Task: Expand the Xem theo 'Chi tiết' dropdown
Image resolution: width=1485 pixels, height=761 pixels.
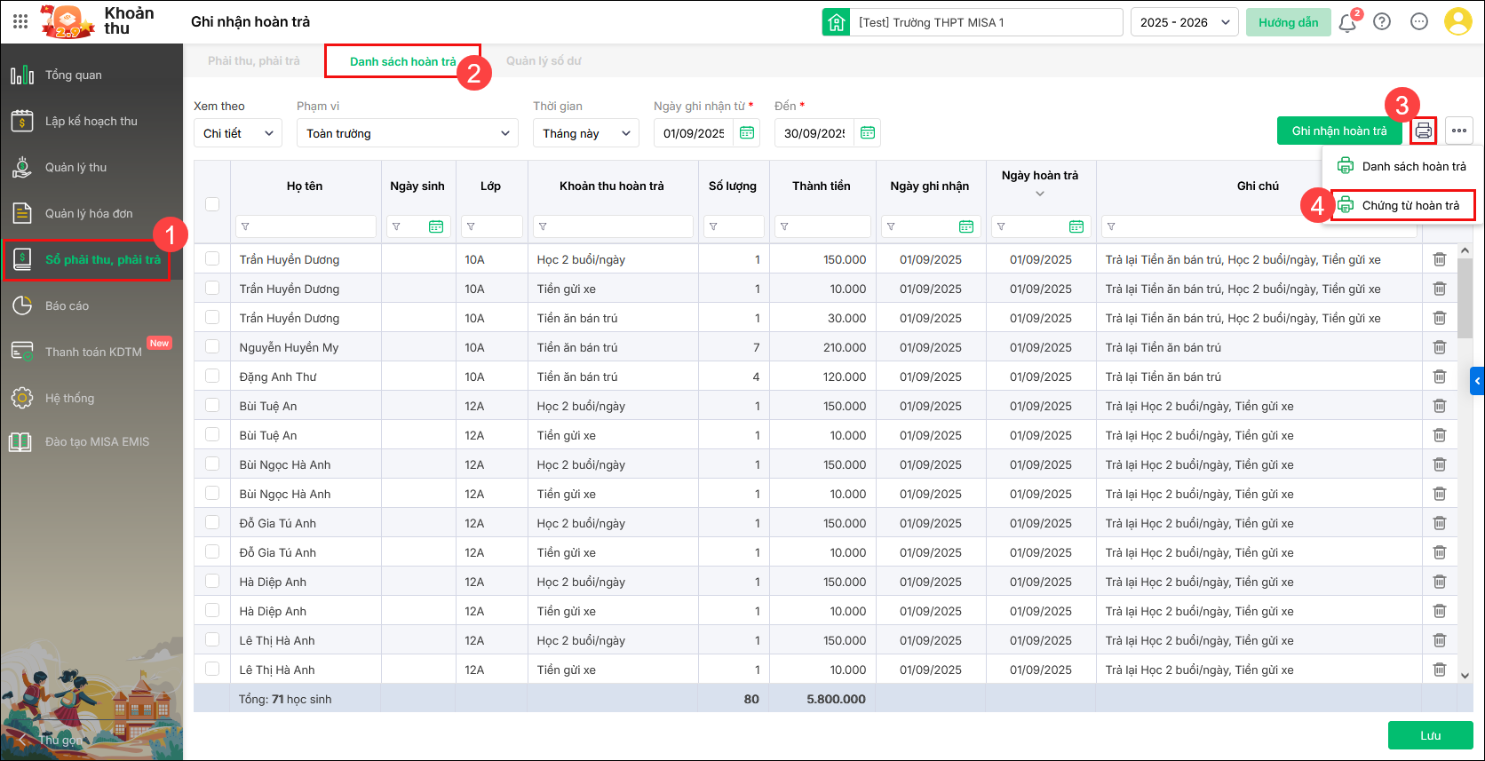Action: pos(237,133)
